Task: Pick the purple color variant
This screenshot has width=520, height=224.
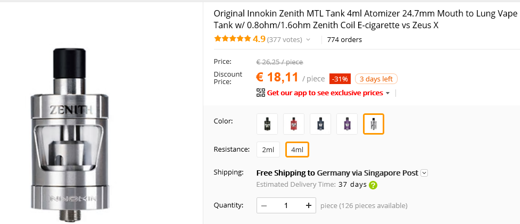Action: 347,124
